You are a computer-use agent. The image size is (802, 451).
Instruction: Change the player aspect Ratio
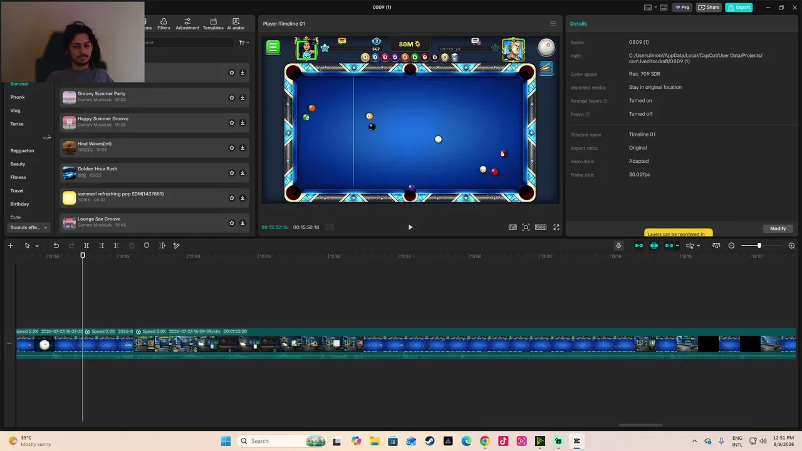pyautogui.click(x=540, y=227)
